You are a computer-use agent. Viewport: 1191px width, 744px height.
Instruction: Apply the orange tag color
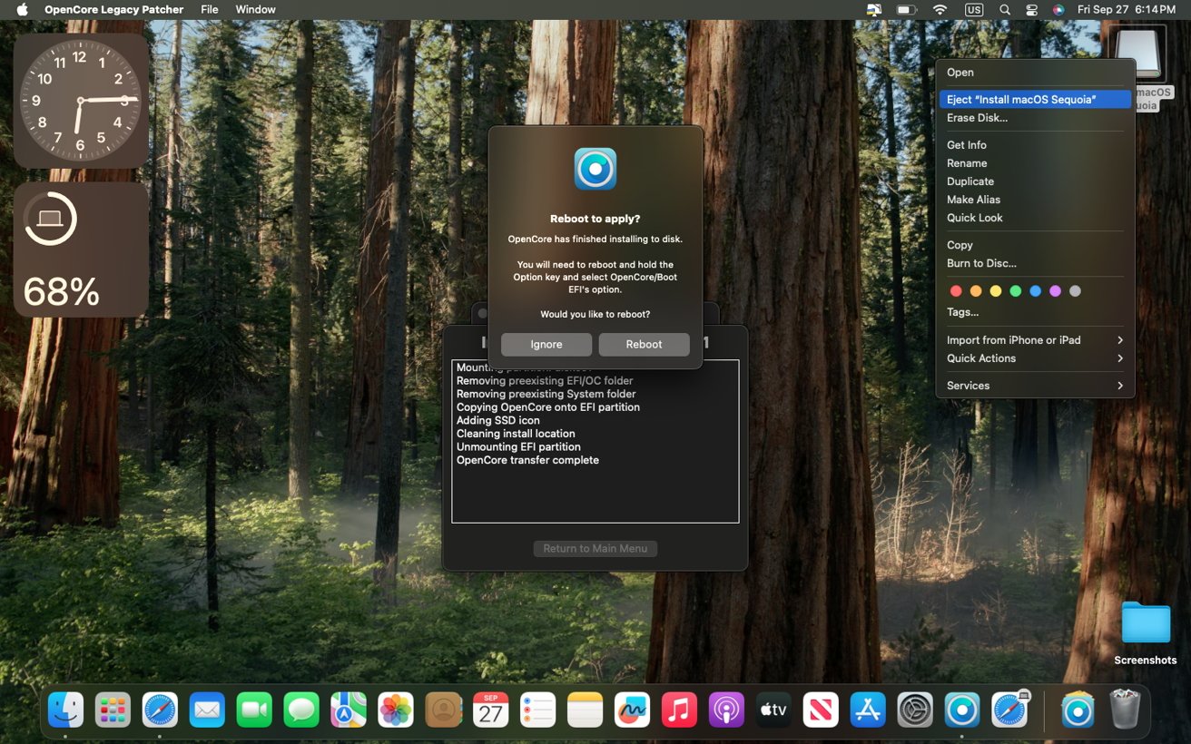click(x=975, y=291)
